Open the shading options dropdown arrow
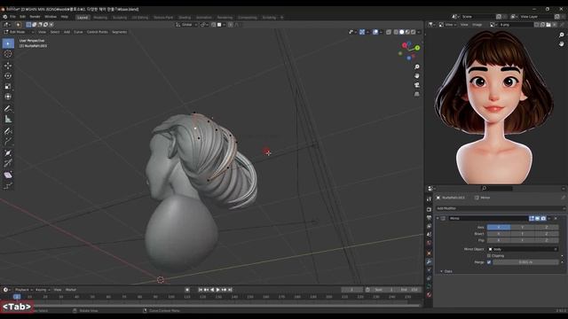This screenshot has height=319, width=568. point(419,32)
